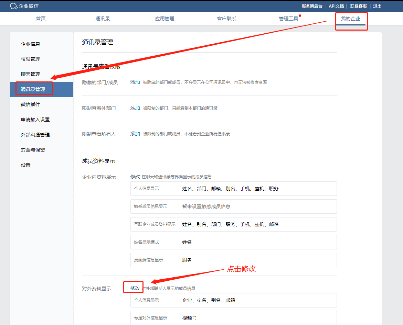Click the 企业微信 logo icon

click(x=13, y=6)
